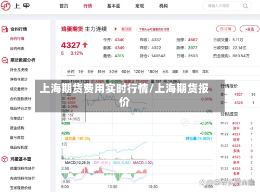Select the 30分 chart period tab

coord(113,71)
